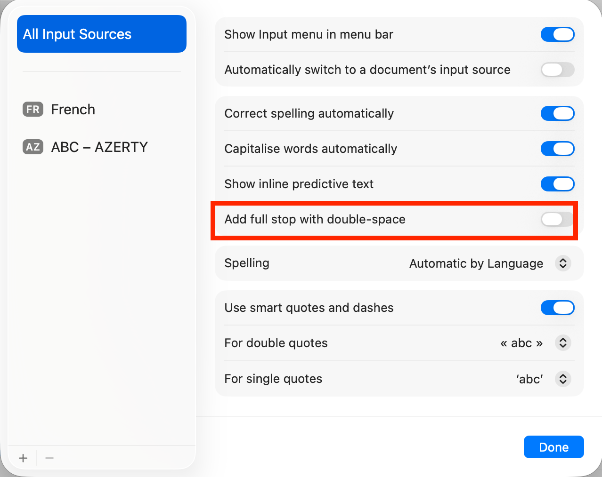Click the plus icon to add input source
The width and height of the screenshot is (602, 477).
(23, 458)
